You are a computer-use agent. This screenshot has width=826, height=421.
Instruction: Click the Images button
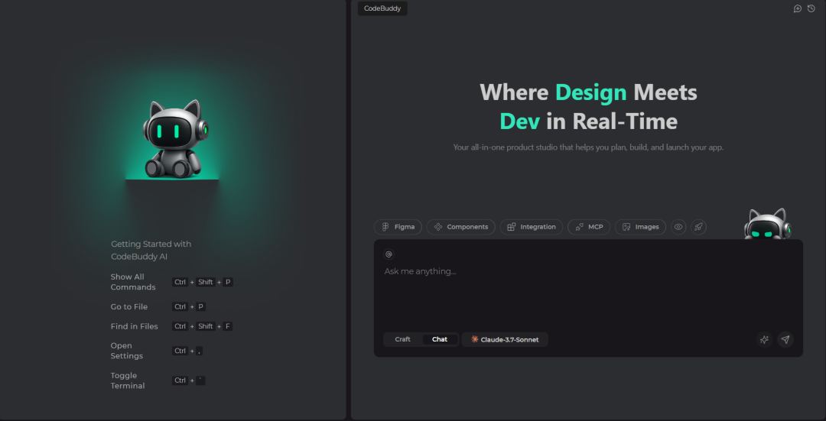pos(641,227)
